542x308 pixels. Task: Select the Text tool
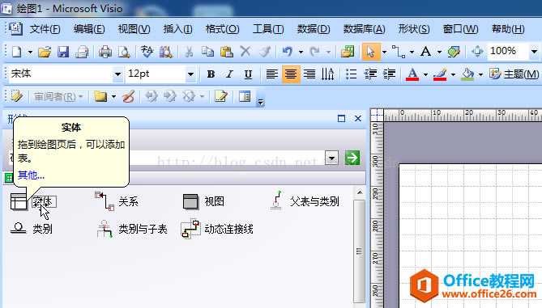pyautogui.click(x=426, y=52)
